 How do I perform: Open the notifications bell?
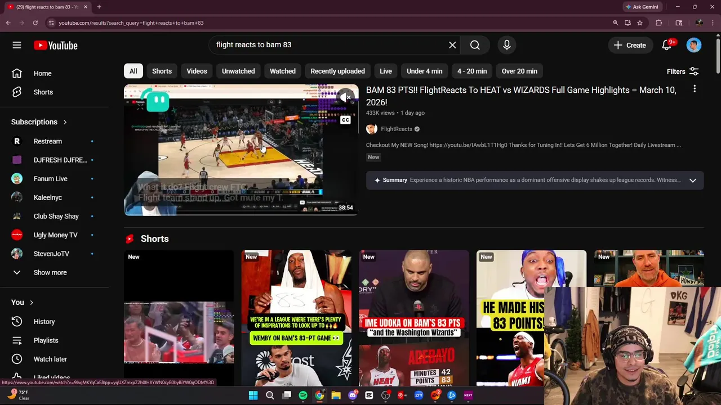[666, 45]
